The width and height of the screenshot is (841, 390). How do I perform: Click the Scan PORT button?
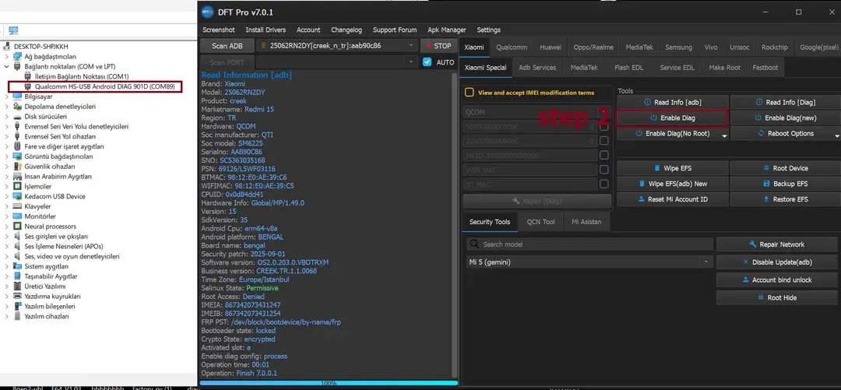[x=227, y=62]
